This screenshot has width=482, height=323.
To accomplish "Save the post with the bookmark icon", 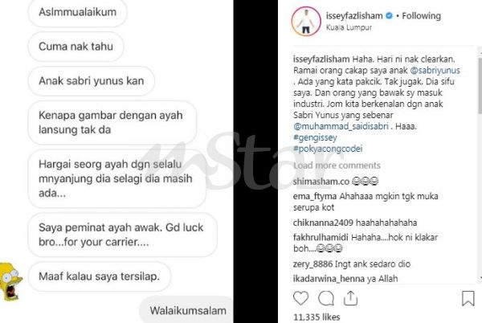I will 468,298.
